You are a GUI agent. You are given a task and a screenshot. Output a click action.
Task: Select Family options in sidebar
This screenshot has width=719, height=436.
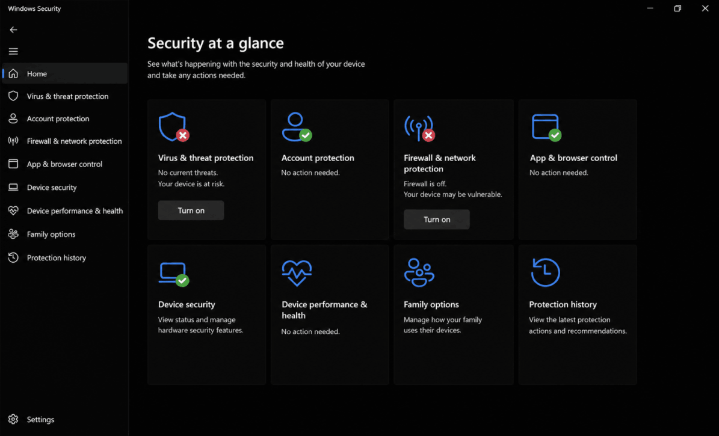point(64,234)
